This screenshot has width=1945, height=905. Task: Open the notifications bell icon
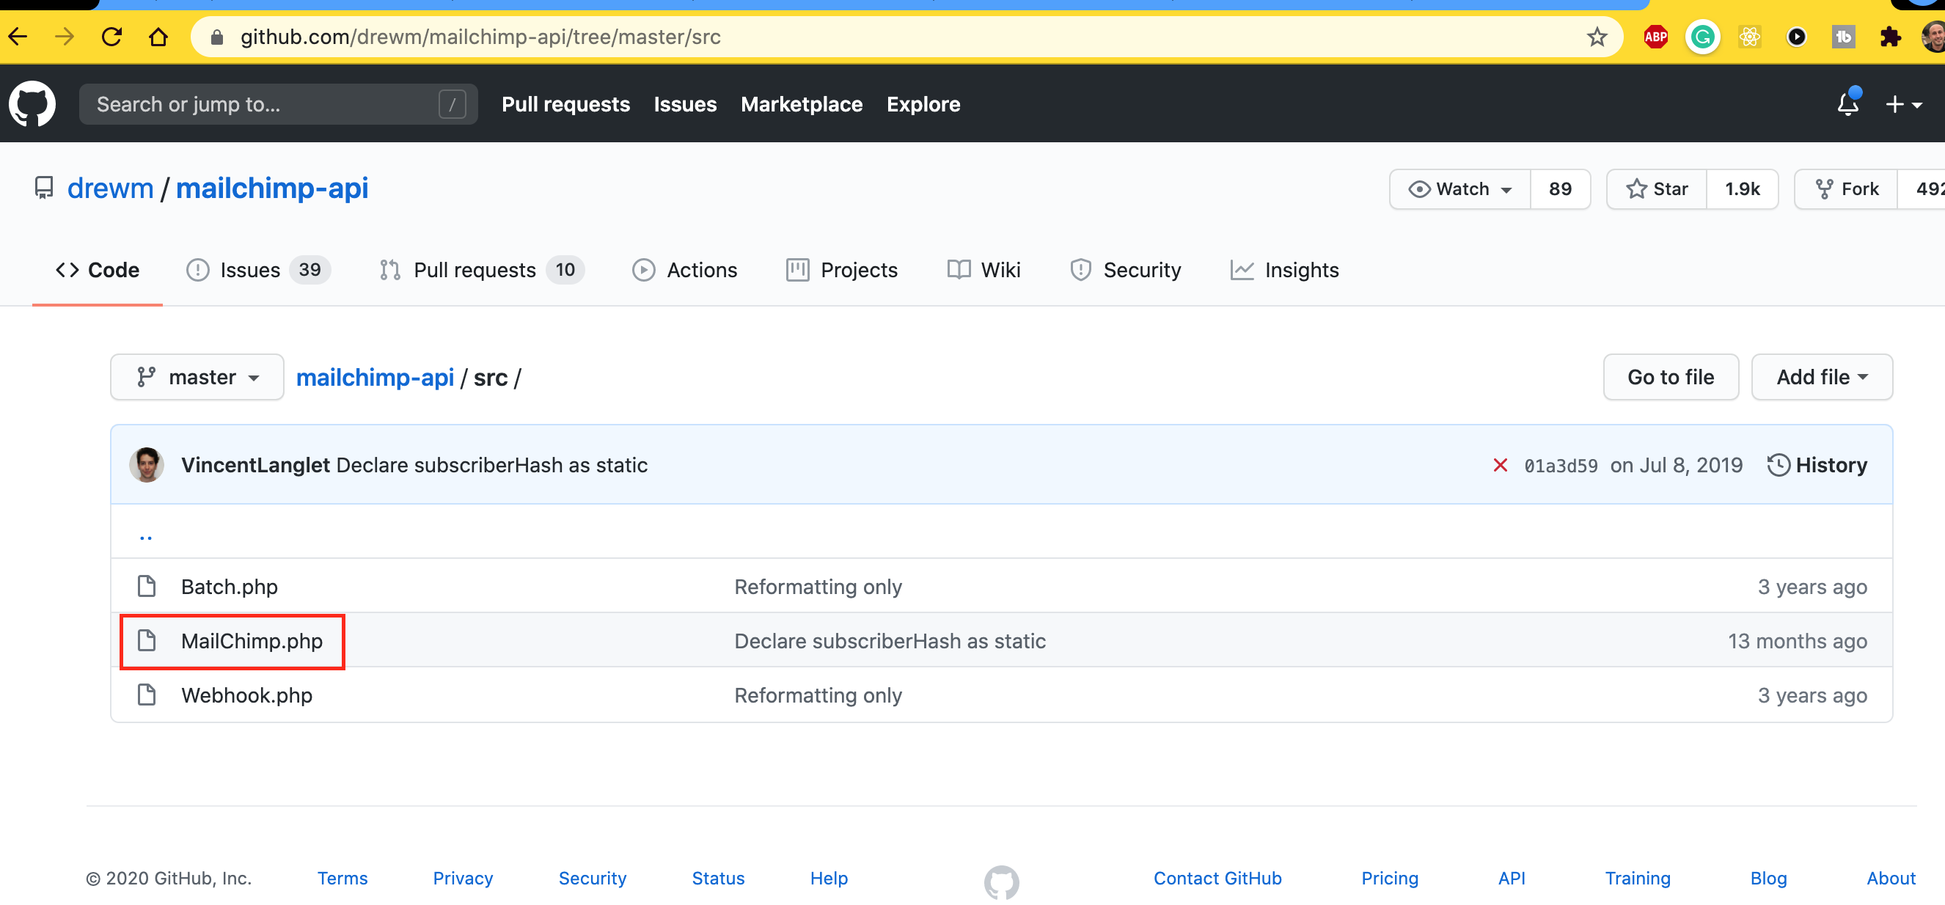[1847, 103]
